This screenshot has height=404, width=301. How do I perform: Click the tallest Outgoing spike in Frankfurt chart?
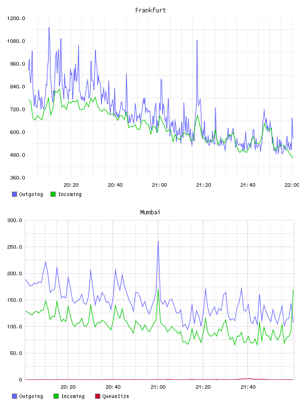[x=49, y=28]
